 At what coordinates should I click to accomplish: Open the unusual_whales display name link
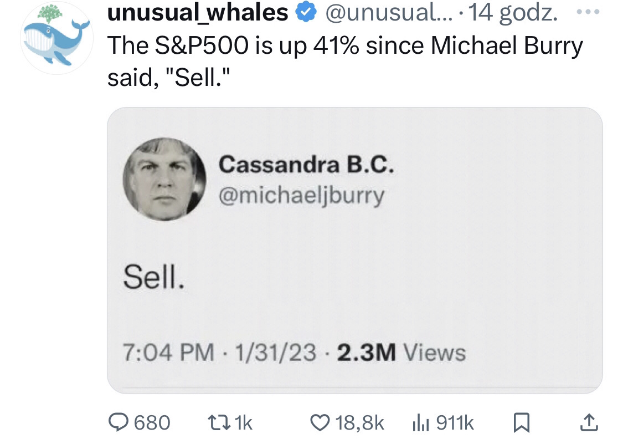[x=198, y=13]
